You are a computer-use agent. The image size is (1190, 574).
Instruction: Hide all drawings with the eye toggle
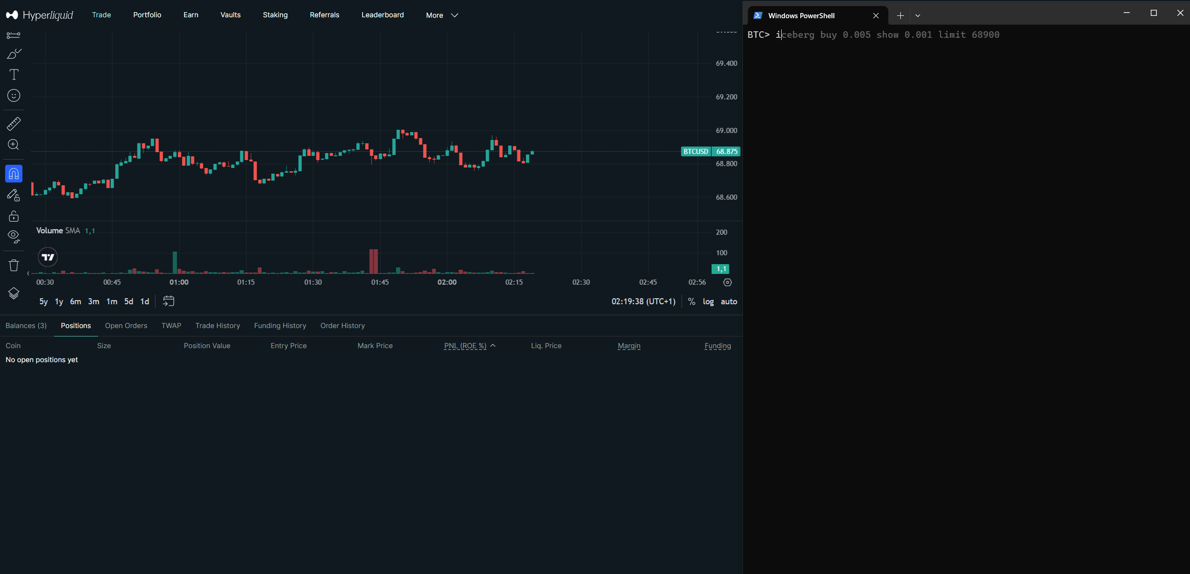pyautogui.click(x=14, y=237)
